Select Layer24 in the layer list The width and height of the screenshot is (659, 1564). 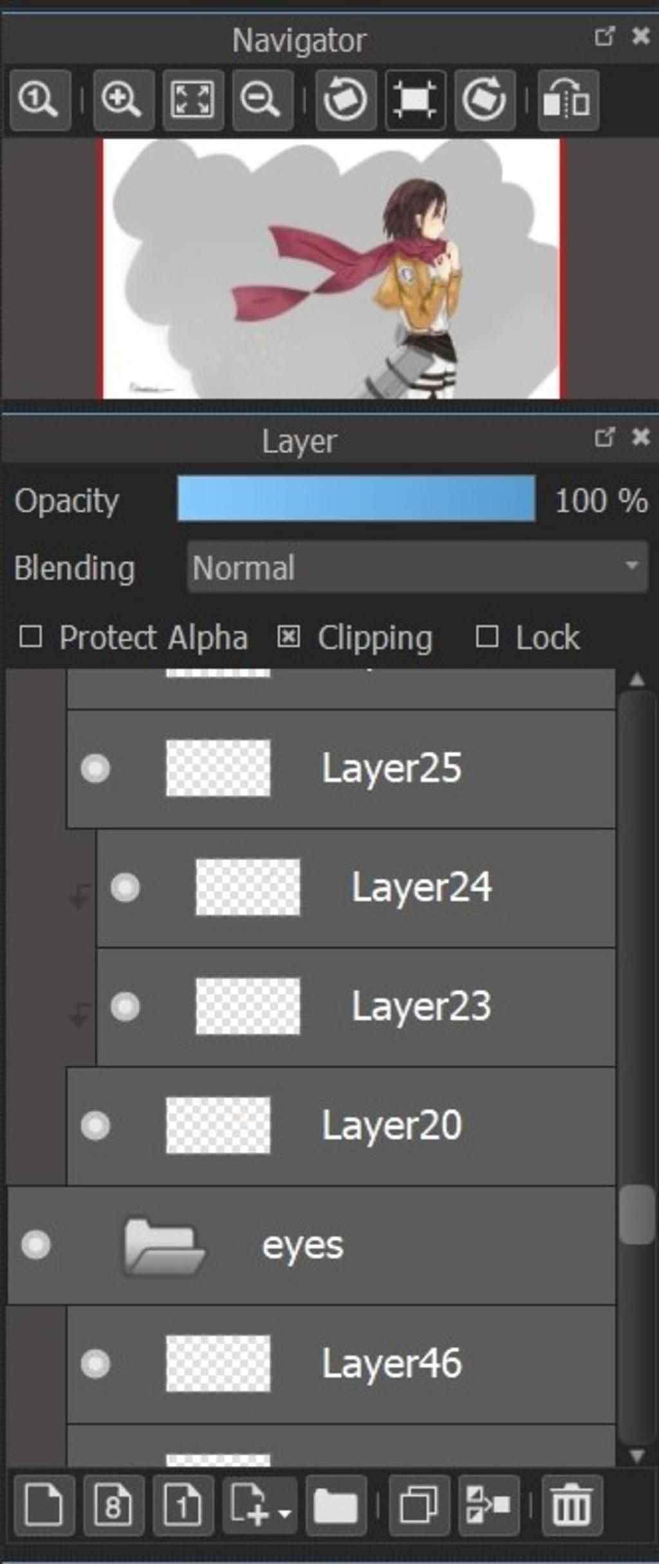tap(356, 888)
